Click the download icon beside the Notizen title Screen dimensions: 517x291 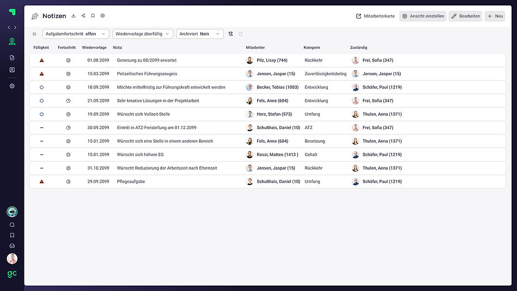pyautogui.click(x=73, y=16)
